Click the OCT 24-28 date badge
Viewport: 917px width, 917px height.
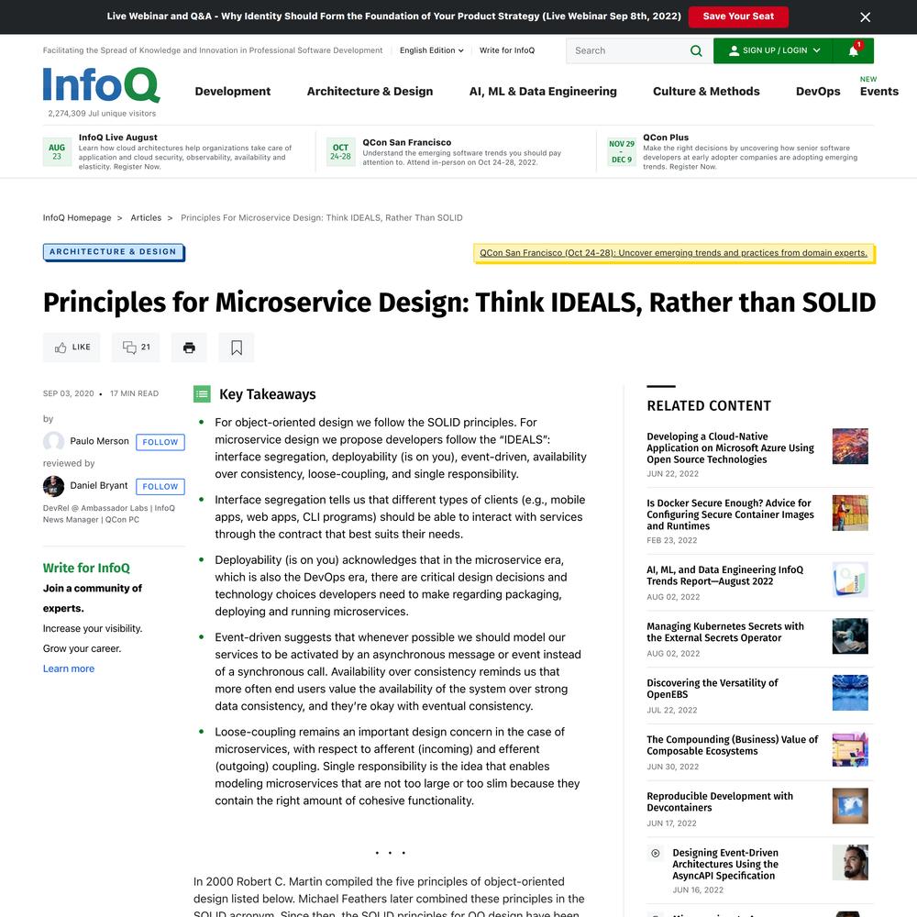coord(340,152)
